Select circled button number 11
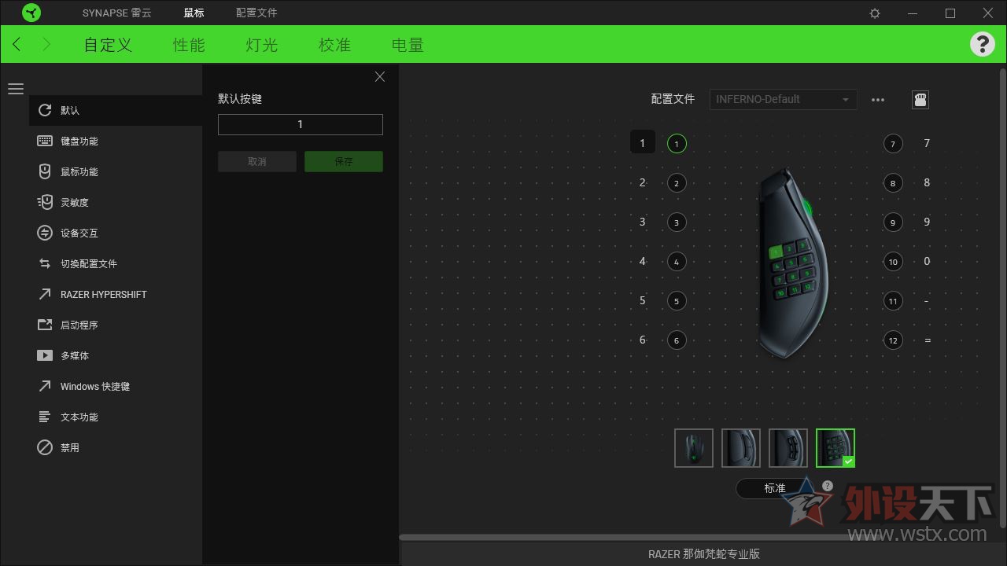 (893, 301)
